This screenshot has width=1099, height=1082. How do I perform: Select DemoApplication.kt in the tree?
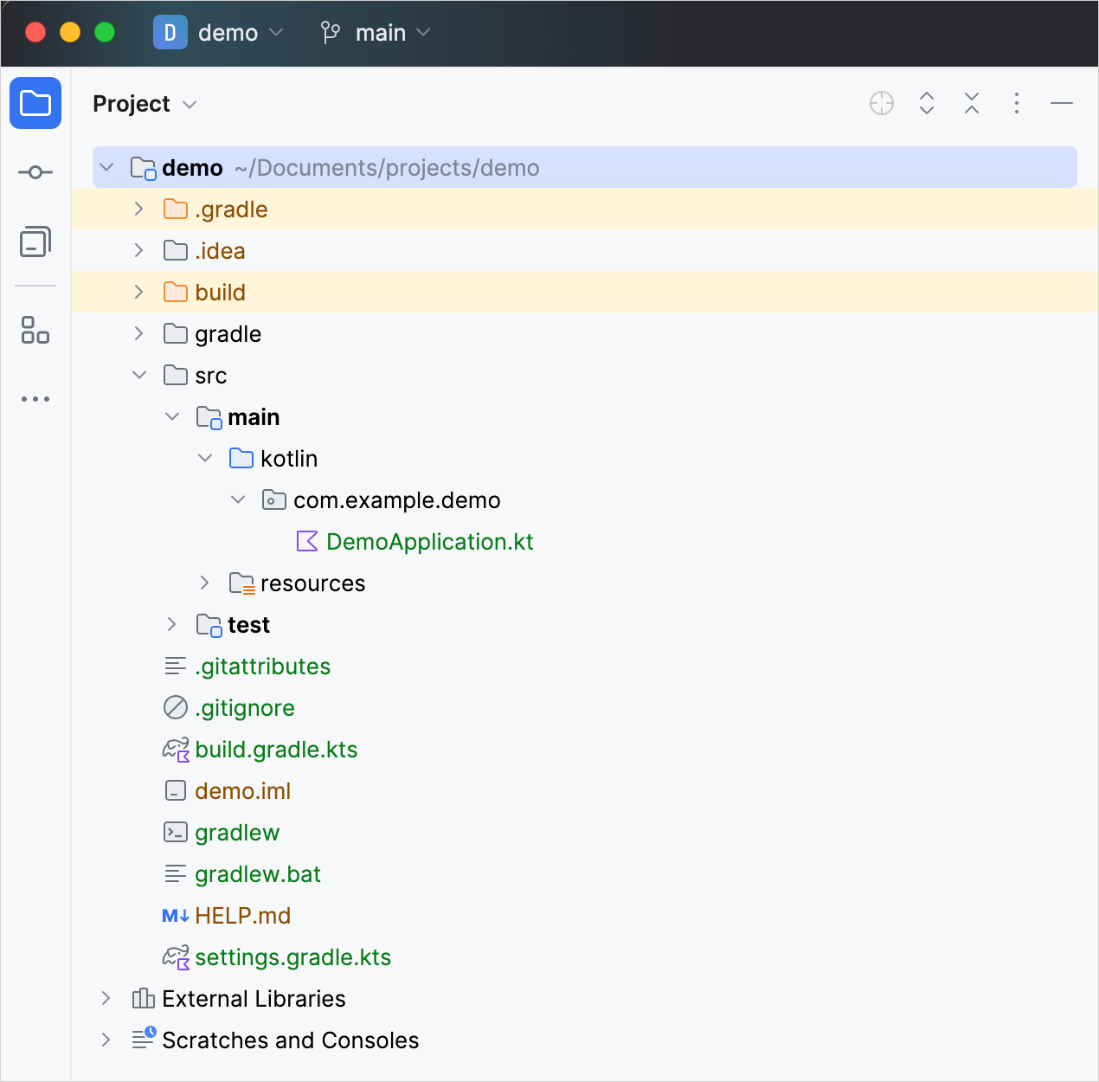429,541
